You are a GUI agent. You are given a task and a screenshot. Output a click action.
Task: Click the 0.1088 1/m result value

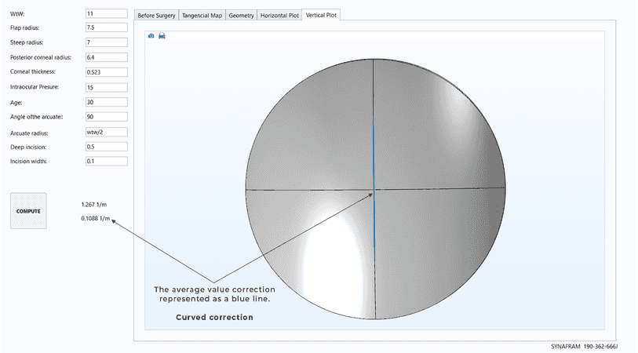(x=96, y=218)
